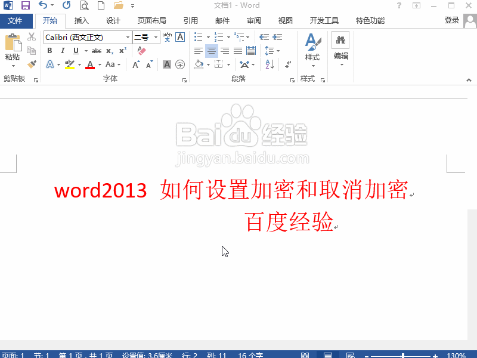The height and width of the screenshot is (358, 477).
Task: Click the Paste clipboard icon
Action: pyautogui.click(x=13, y=43)
